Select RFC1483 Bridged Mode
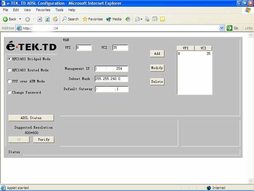 coord(10,59)
